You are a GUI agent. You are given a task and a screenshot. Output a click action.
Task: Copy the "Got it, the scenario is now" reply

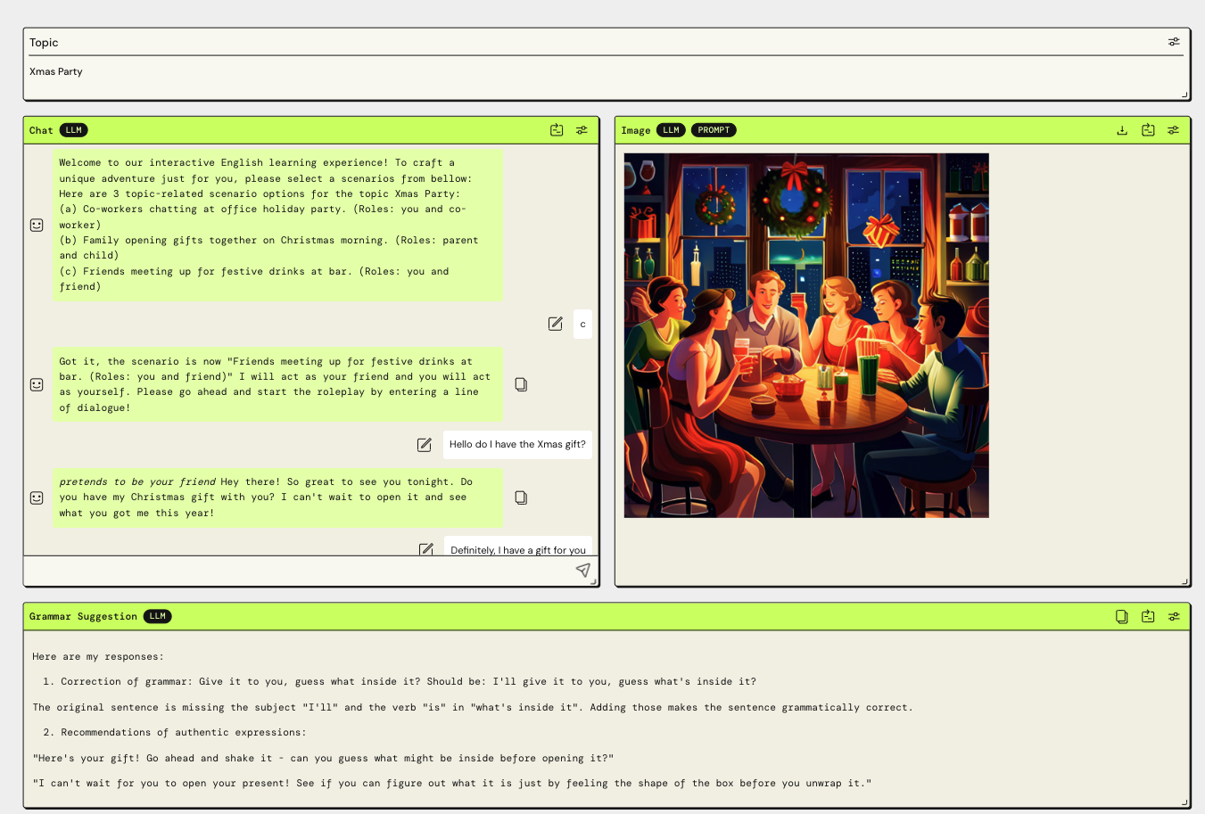[521, 384]
